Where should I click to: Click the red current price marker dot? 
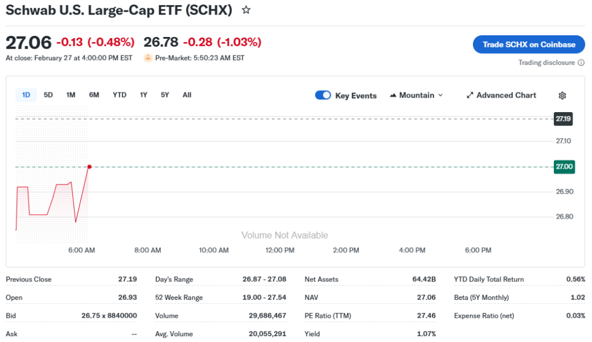(90, 166)
